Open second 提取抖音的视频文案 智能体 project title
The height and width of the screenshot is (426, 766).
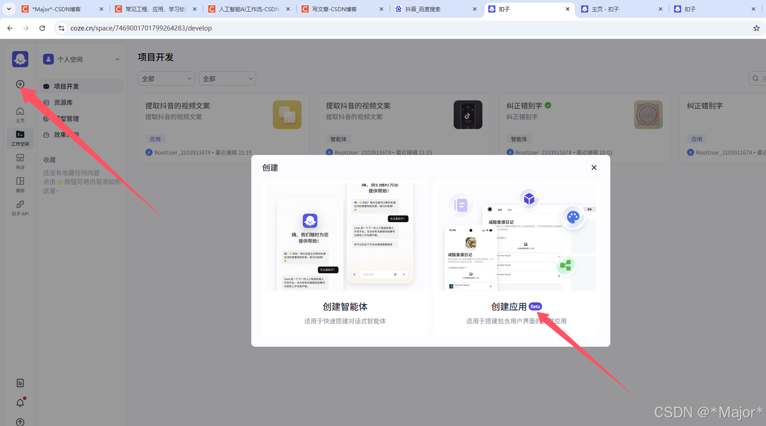pyautogui.click(x=358, y=106)
